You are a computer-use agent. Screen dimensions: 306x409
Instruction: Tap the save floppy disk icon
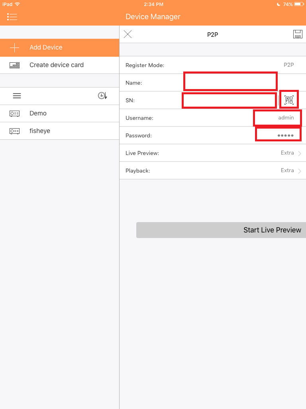[x=298, y=34]
